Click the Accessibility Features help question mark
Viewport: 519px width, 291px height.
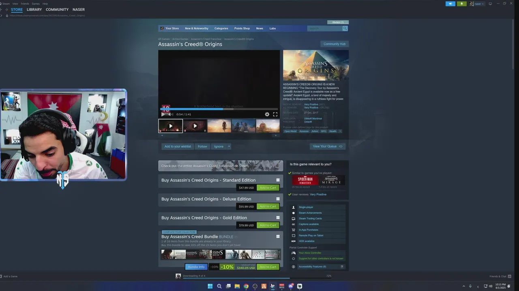coord(342,267)
